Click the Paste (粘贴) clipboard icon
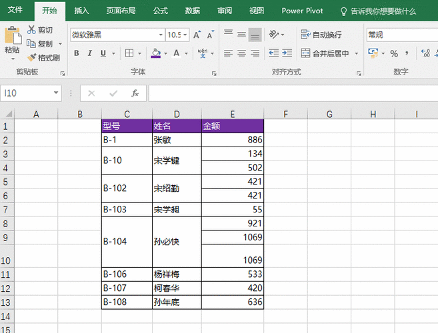This screenshot has width=438, height=333. [x=13, y=35]
